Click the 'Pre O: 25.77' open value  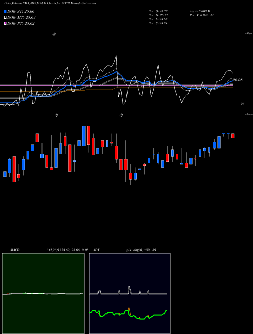coord(158,11)
